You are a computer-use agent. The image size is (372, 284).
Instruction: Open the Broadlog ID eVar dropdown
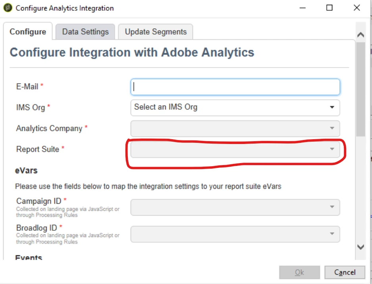point(235,234)
